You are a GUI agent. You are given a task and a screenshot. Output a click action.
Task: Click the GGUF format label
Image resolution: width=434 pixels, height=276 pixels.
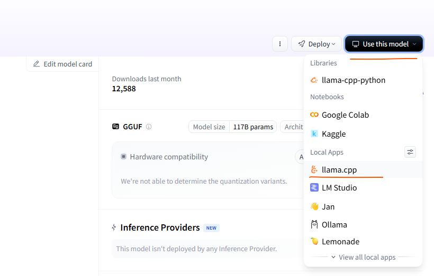[x=132, y=127]
